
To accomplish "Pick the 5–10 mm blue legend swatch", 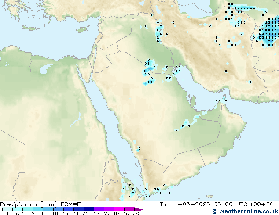I will click(x=48, y=209).
